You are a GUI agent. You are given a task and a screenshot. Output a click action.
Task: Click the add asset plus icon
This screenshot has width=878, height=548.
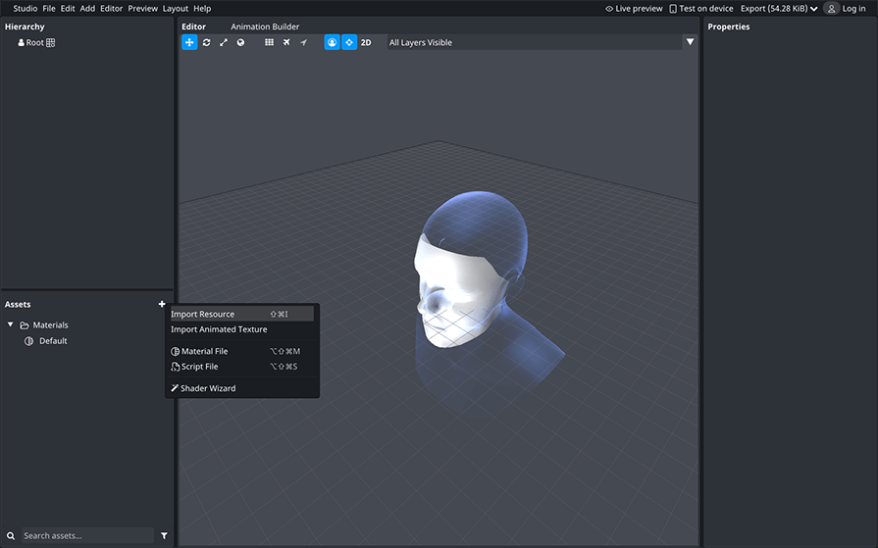(x=162, y=305)
